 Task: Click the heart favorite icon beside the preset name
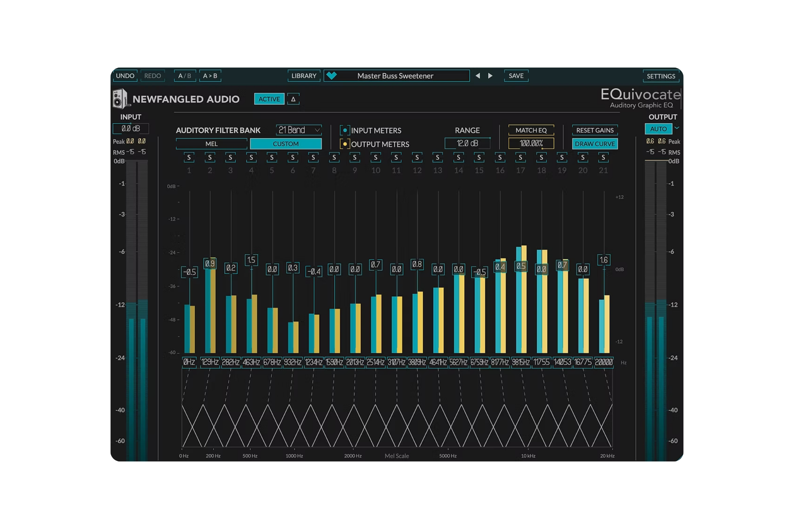point(332,76)
